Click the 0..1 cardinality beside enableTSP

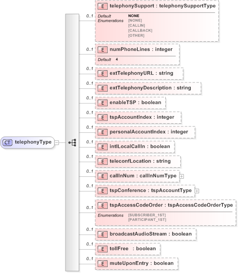pos(90,98)
